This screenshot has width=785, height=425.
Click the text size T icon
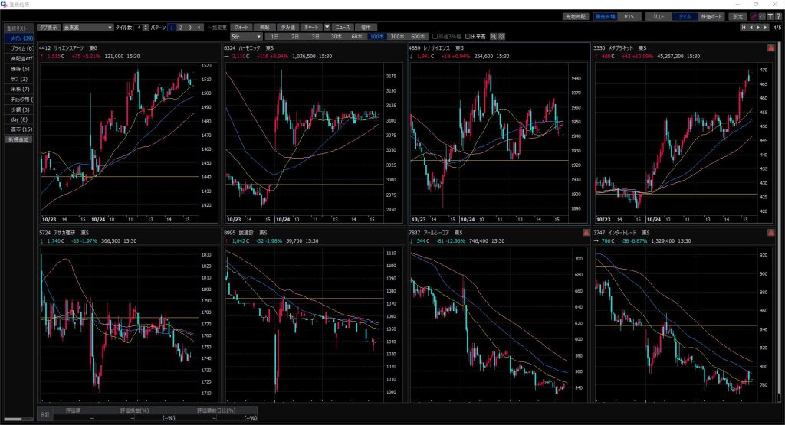(769, 16)
